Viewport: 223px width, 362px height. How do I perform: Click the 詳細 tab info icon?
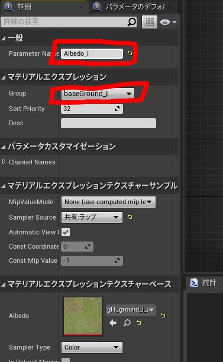tap(8, 7)
